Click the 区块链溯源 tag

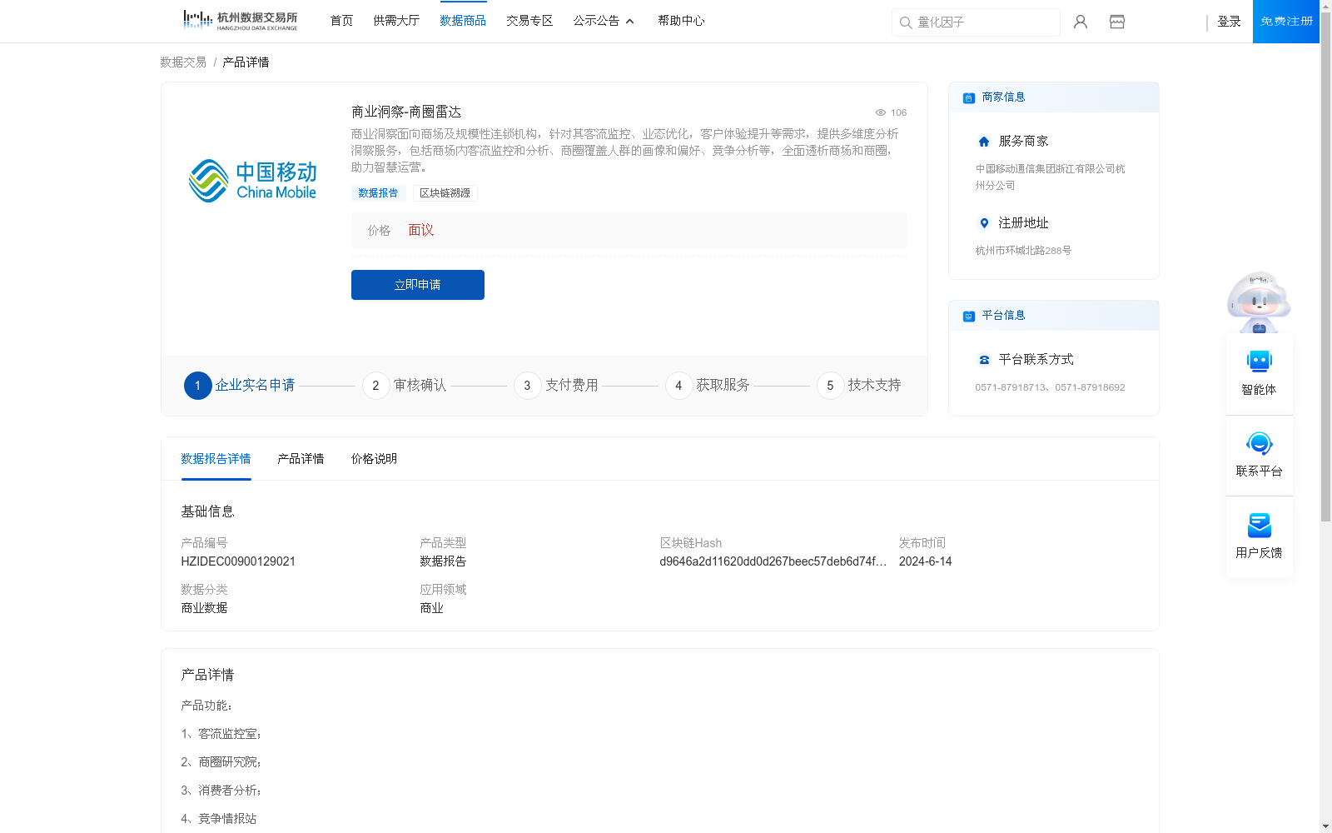pos(445,193)
